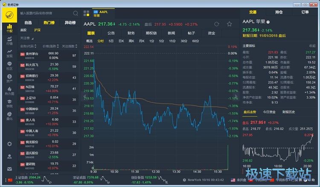Sort list by 价格|涨跌 column

pyautogui.click(x=49, y=46)
